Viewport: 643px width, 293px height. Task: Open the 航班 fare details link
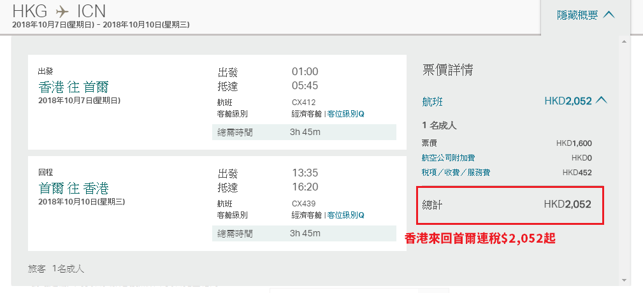tap(432, 101)
